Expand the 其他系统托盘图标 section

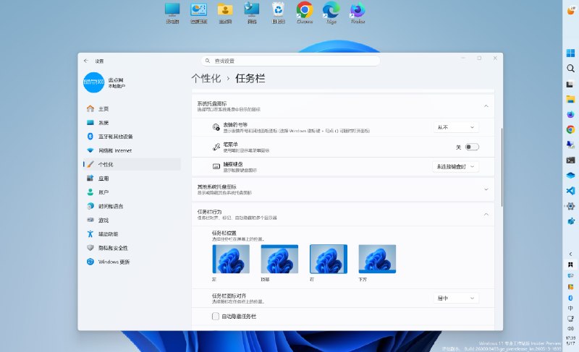click(x=486, y=189)
